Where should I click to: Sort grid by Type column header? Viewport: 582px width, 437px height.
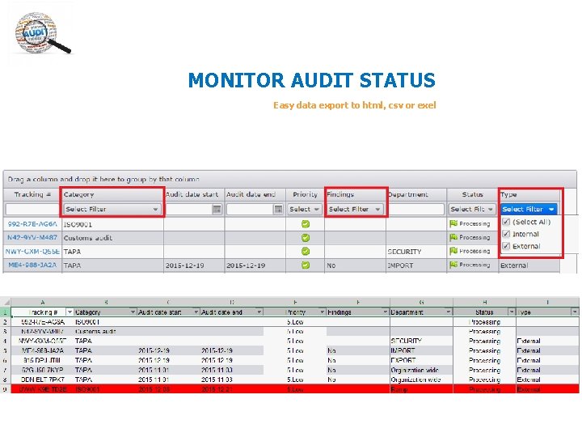(529, 194)
